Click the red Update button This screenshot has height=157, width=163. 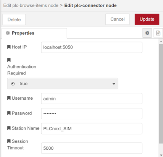tap(147, 19)
